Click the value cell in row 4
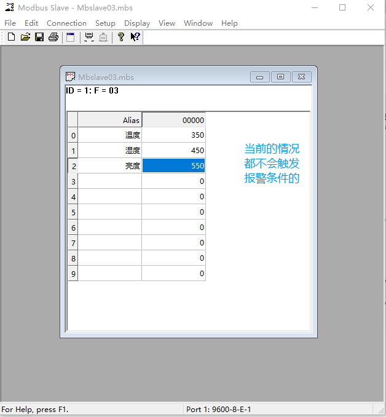The height and width of the screenshot is (417, 386). (174, 197)
